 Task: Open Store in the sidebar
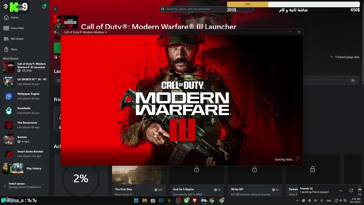[x=24, y=49]
